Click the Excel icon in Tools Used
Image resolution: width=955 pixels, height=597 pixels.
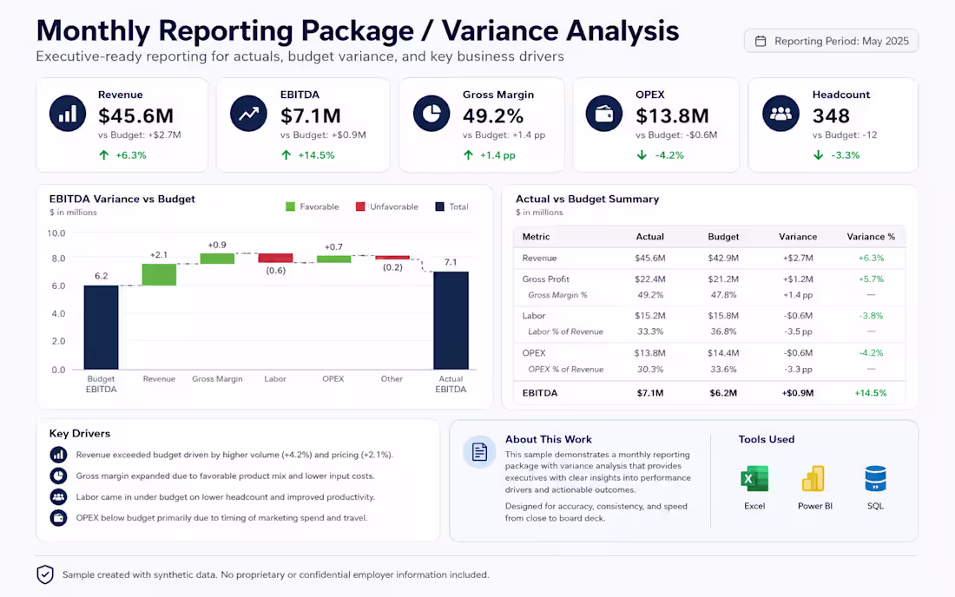(x=754, y=479)
